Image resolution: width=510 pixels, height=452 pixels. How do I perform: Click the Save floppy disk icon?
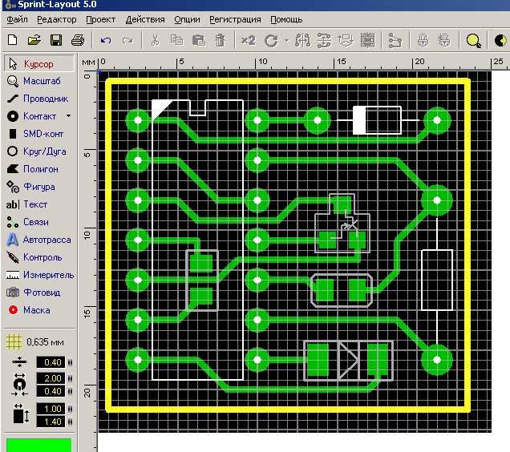click(56, 39)
